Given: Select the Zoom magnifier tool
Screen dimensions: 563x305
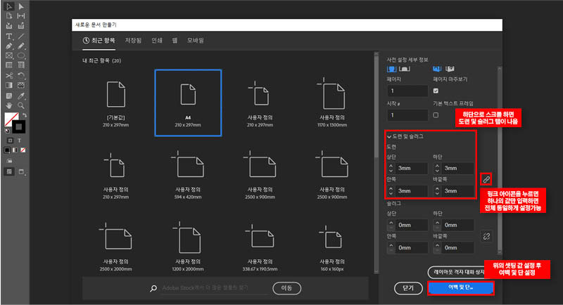Looking at the screenshot, I should 21,105.
